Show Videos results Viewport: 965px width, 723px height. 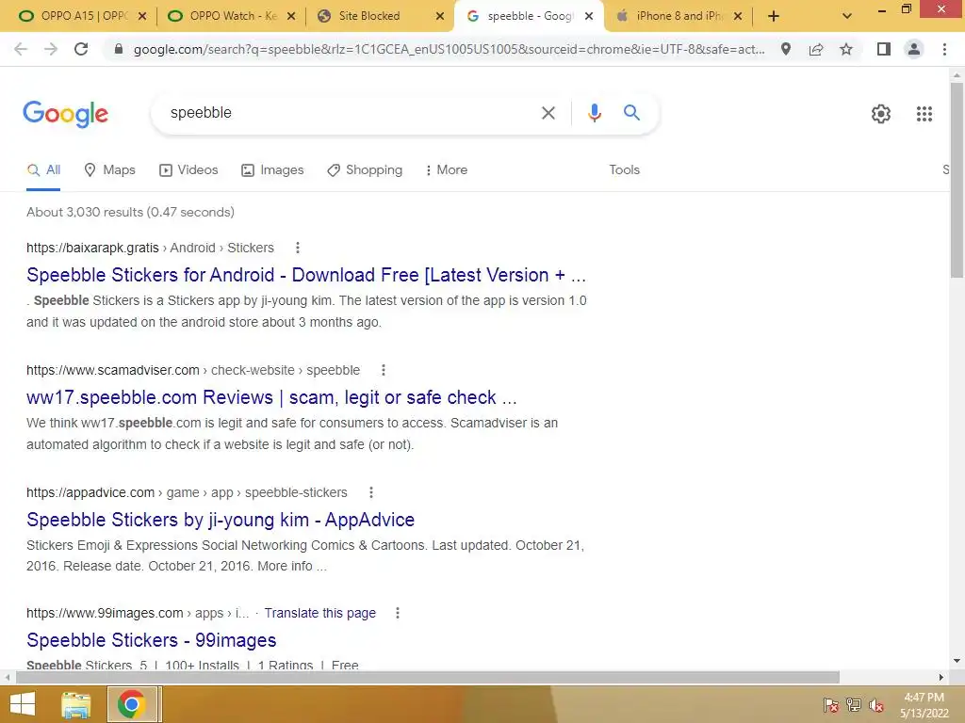[x=188, y=169]
